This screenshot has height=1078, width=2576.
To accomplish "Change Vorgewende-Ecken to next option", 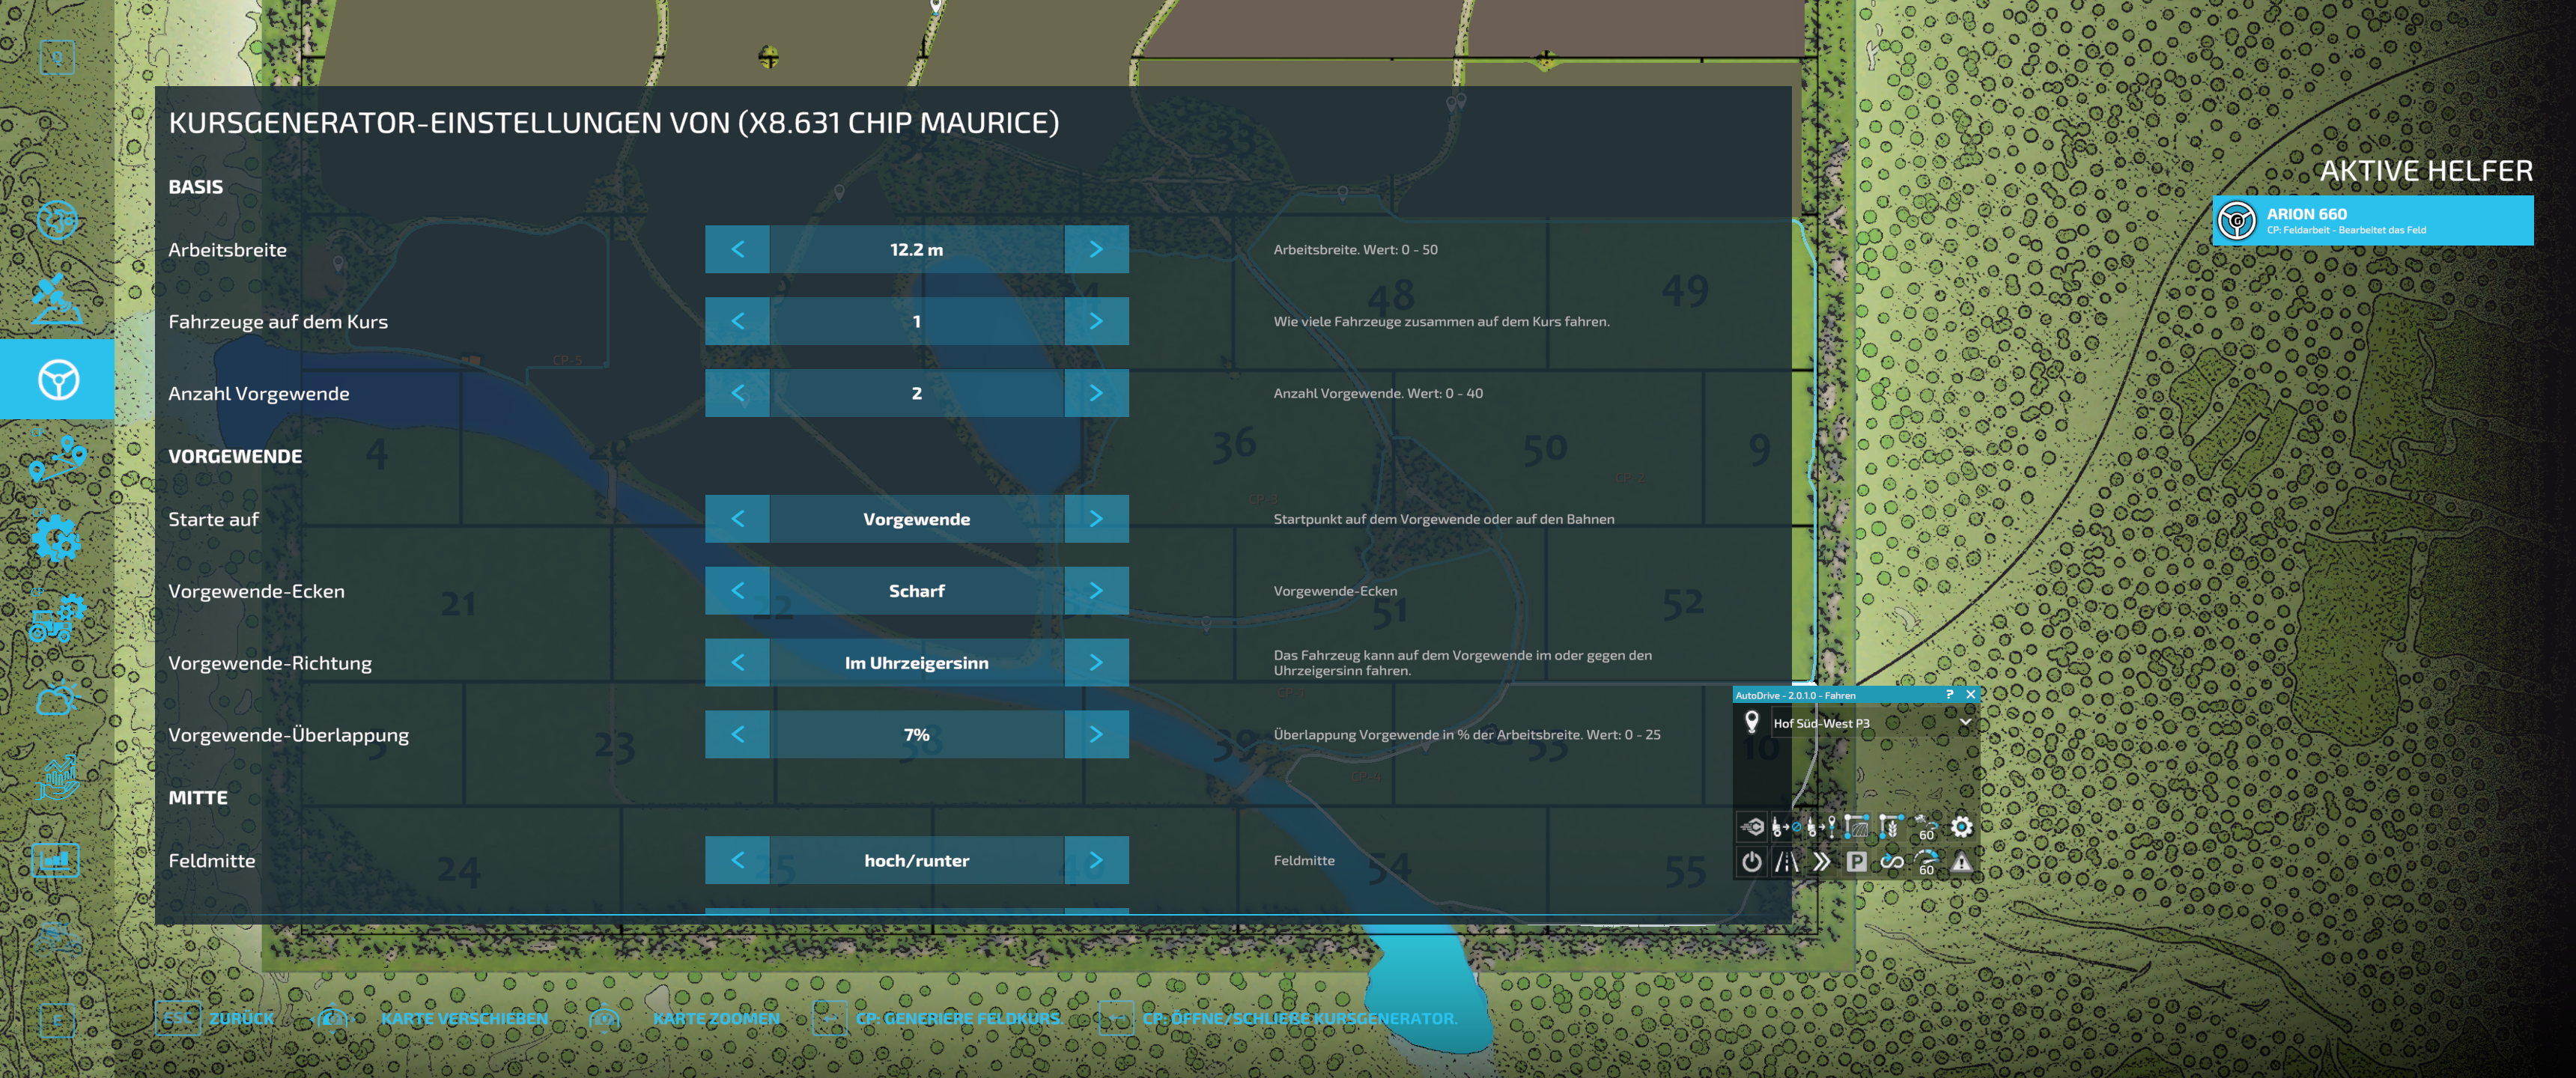I will coord(1096,591).
